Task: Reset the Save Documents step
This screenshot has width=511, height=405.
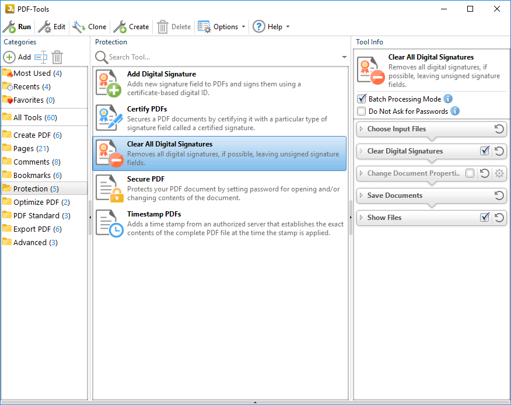Action: 499,195
